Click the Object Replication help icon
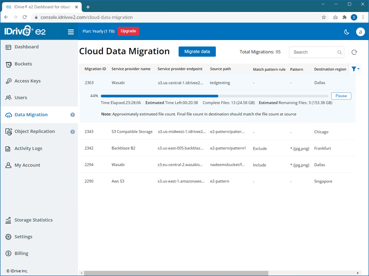Image resolution: width=369 pixels, height=276 pixels. (72, 132)
